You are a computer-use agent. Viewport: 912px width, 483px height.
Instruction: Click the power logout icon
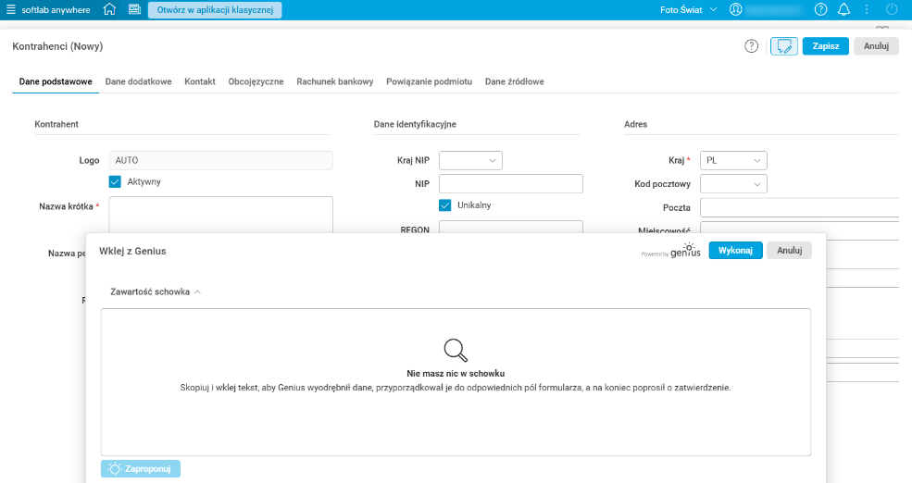892,9
